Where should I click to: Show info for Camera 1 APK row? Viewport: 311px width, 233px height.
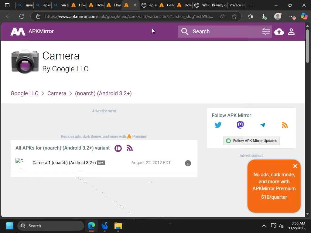[x=188, y=163]
